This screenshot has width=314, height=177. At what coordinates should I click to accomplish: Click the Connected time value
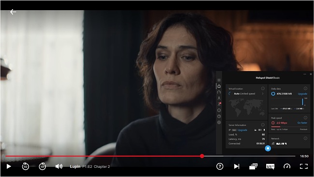[x=260, y=144]
